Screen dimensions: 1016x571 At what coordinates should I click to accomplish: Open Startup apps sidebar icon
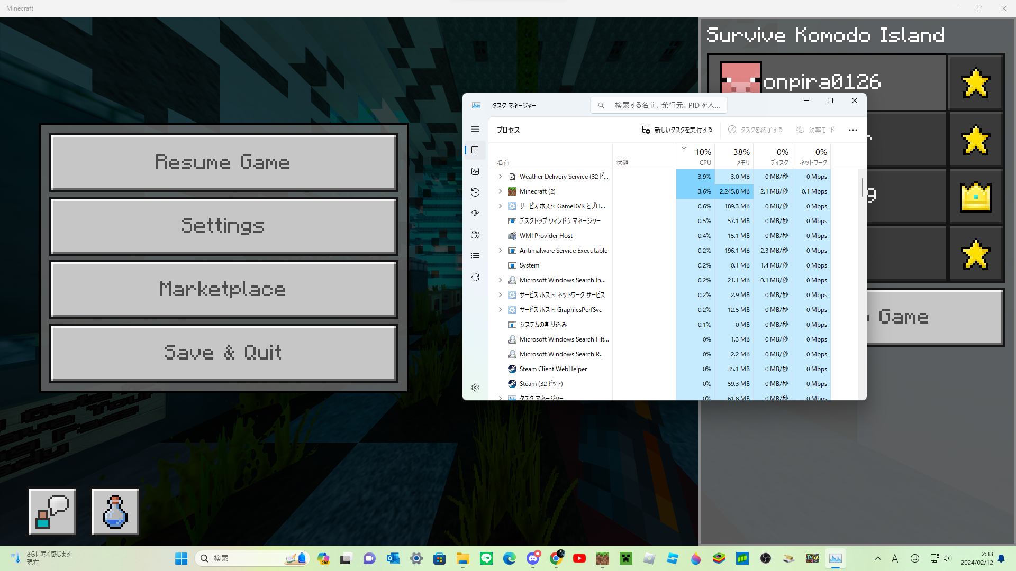[475, 214]
